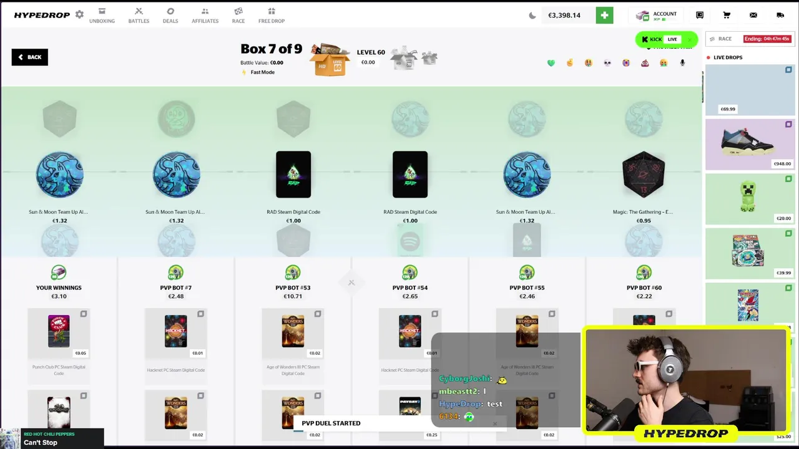
Task: Open the Free Drop menu
Action: tap(272, 16)
